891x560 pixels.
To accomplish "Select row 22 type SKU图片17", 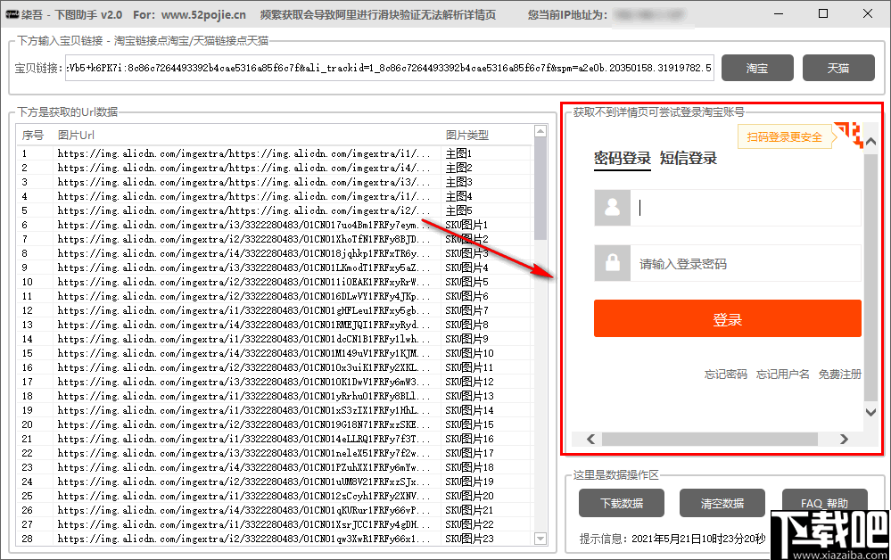I will point(276,453).
